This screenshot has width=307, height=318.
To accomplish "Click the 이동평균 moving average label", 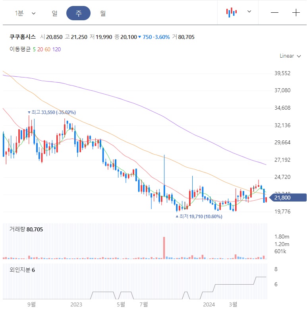I will pyautogui.click(x=20, y=49).
